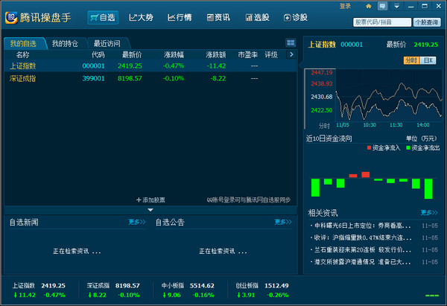The image size is (447, 306).
Task: Open 更多 link for 相关资讯
Action: 429,212
